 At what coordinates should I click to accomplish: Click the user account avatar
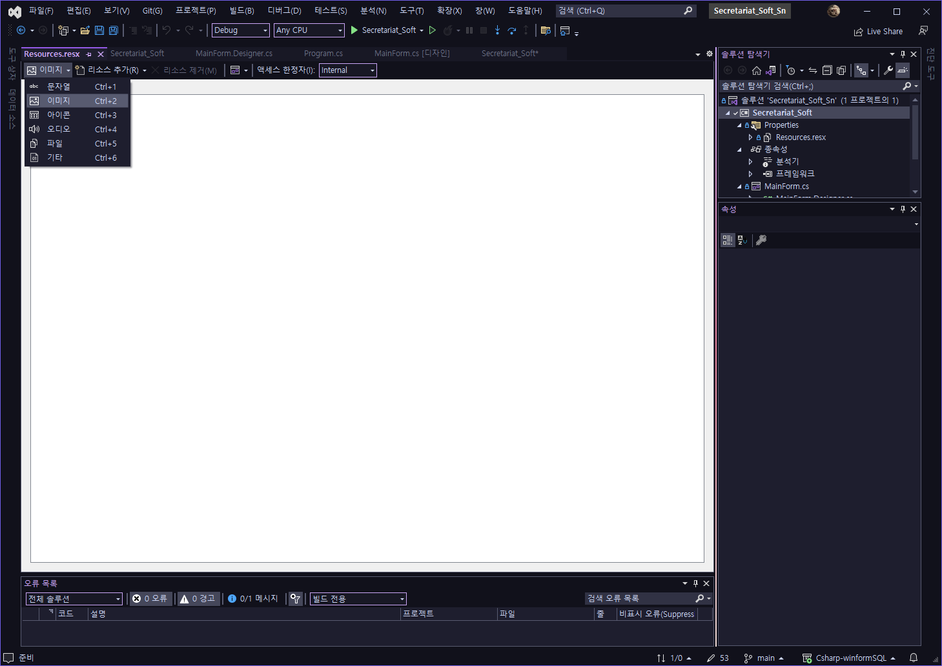[834, 11]
